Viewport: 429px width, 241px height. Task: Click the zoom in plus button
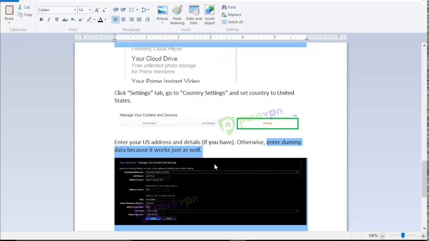pos(423,236)
